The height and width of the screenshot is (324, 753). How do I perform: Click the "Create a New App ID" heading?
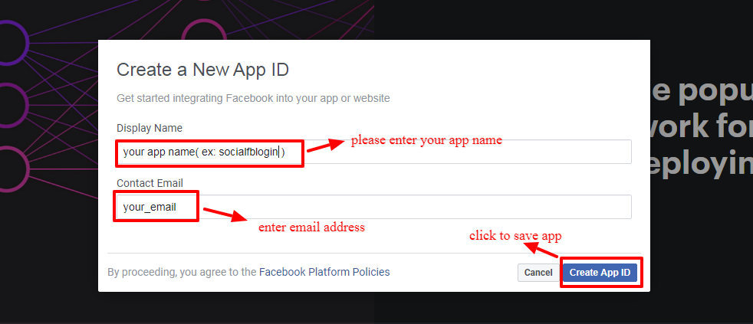[202, 70]
